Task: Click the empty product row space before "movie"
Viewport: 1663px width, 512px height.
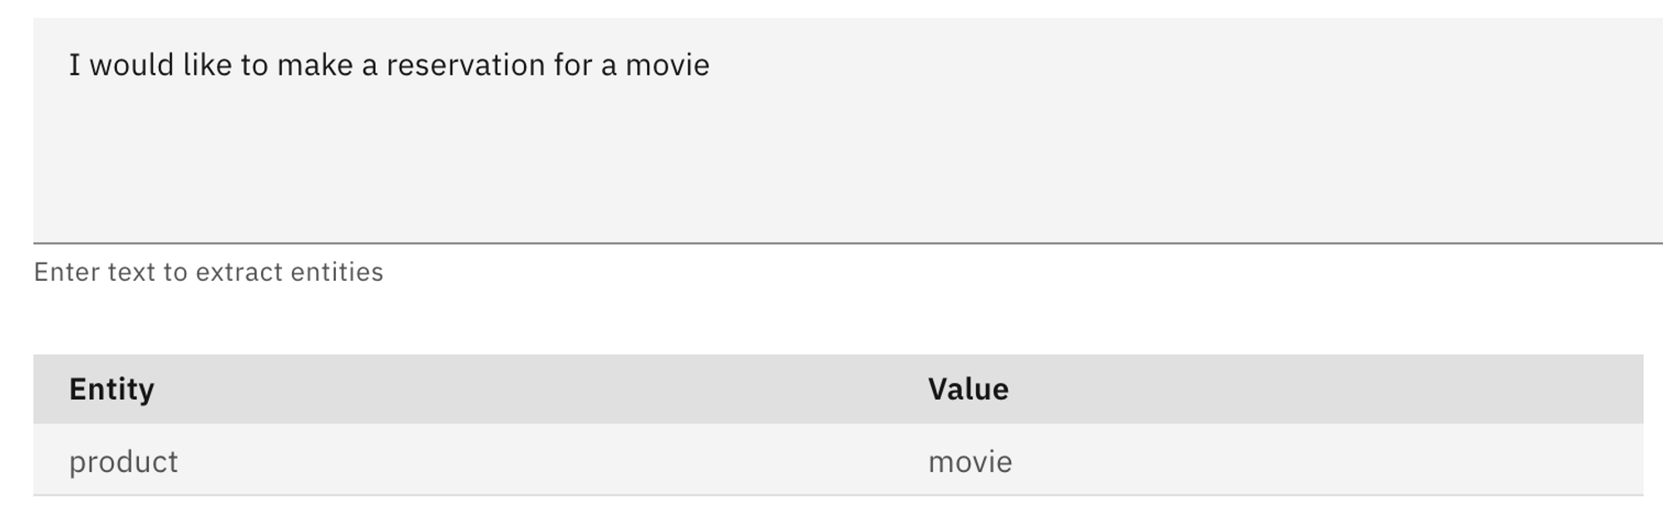Action: [540, 461]
